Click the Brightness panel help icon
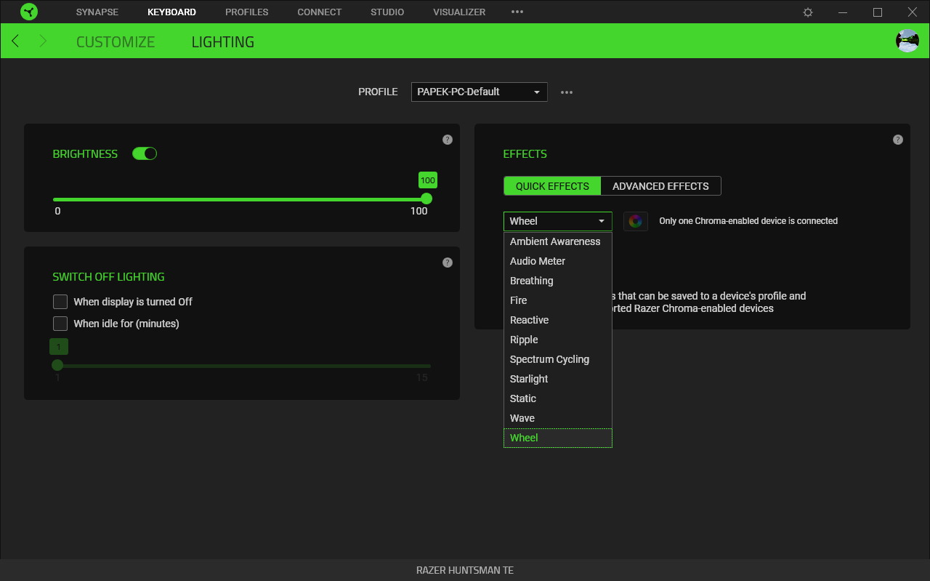The height and width of the screenshot is (581, 930). tap(448, 140)
